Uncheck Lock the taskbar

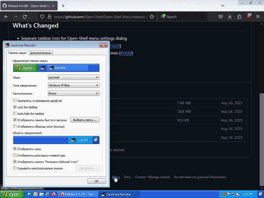pyautogui.click(x=15, y=107)
